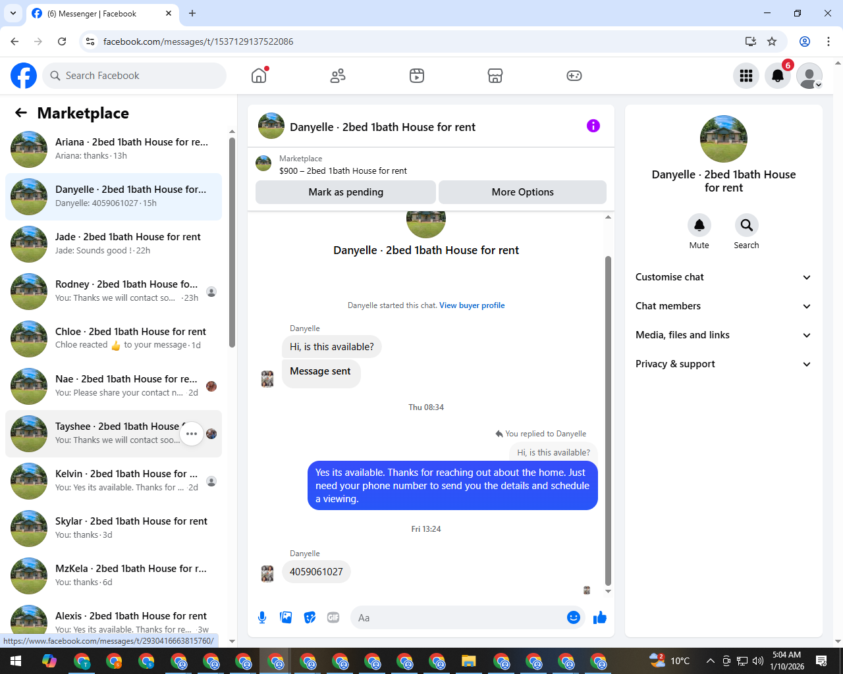Open Windows Start menu

click(x=16, y=661)
